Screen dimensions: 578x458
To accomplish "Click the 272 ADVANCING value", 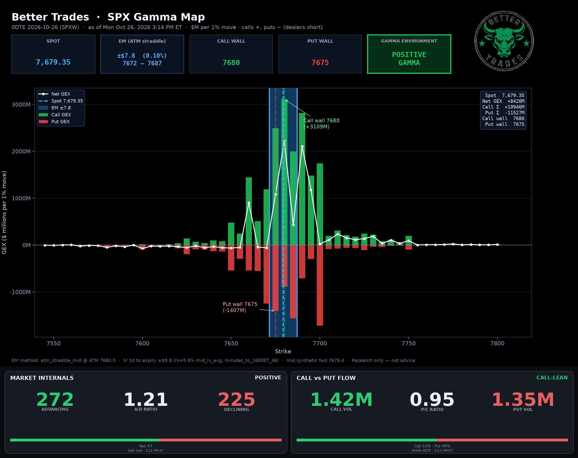I will coord(55,399).
